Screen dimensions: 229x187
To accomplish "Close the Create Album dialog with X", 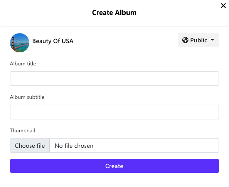I will point(223,6).
